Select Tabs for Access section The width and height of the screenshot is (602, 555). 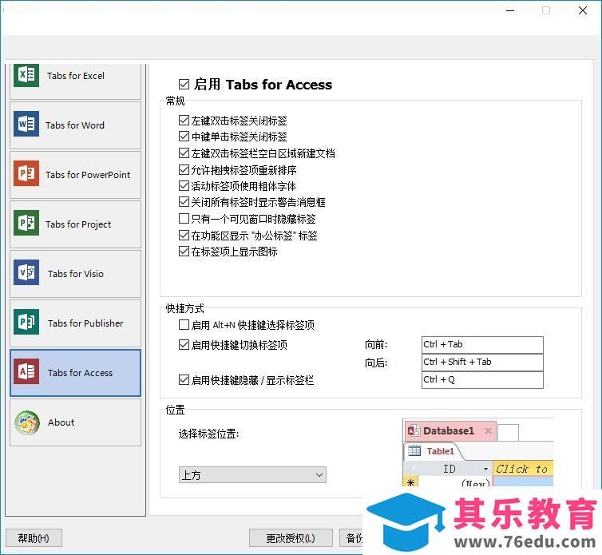tap(75, 373)
